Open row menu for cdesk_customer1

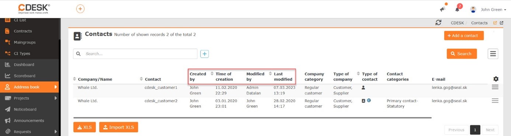[x=495, y=87]
